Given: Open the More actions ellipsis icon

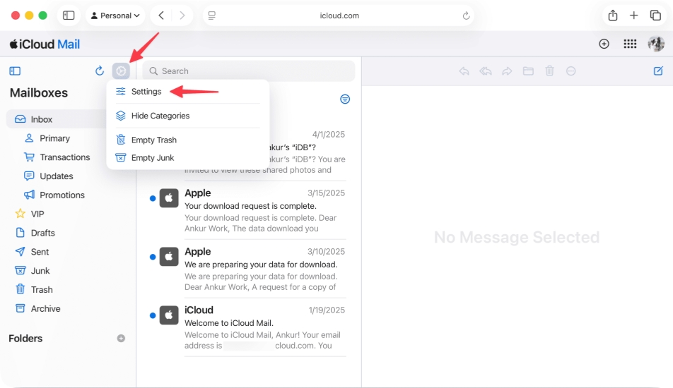Looking at the screenshot, I should click(x=571, y=71).
